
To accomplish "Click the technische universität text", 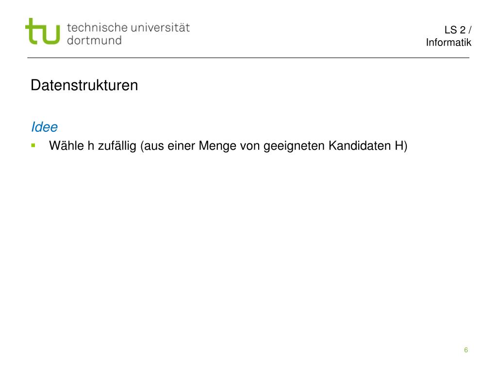I will point(128,28).
